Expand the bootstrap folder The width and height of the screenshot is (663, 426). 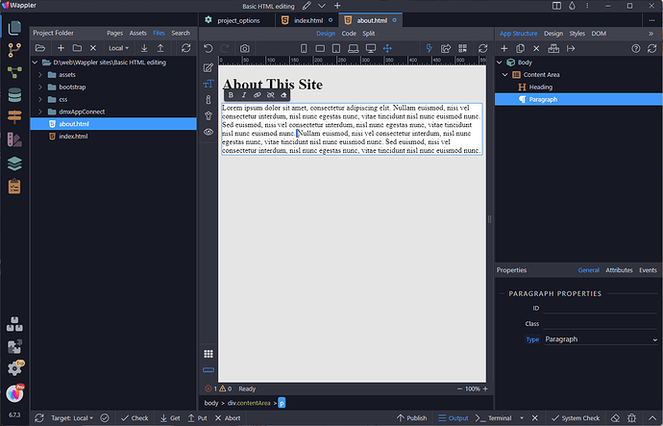(x=40, y=88)
